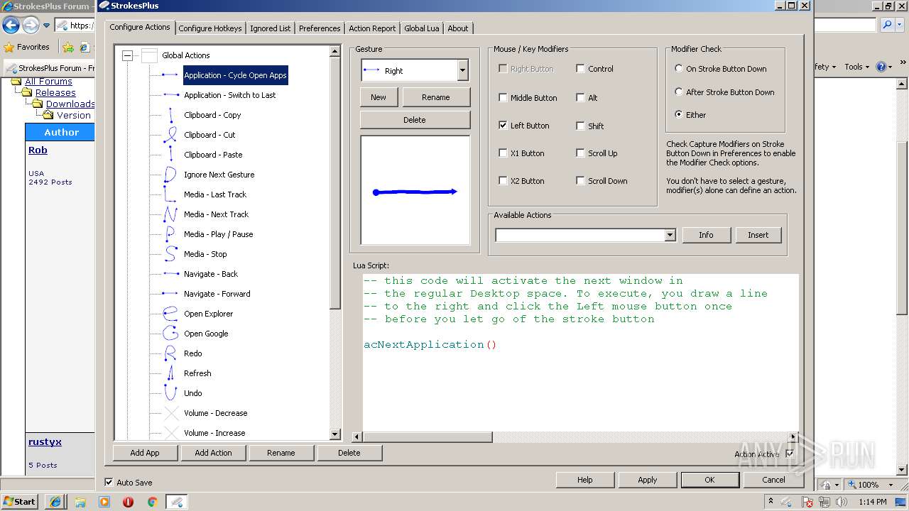Screen dimensions: 909x511
Task: Select After Stroke Button Down option
Action: click(x=679, y=92)
